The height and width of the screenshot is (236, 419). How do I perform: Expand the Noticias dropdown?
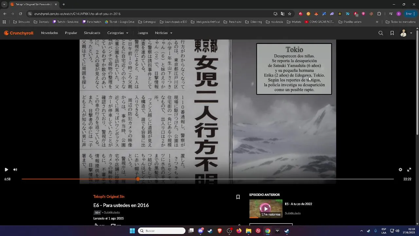point(164,33)
